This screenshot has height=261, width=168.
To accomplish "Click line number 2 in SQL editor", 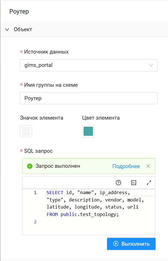I will (35, 222).
